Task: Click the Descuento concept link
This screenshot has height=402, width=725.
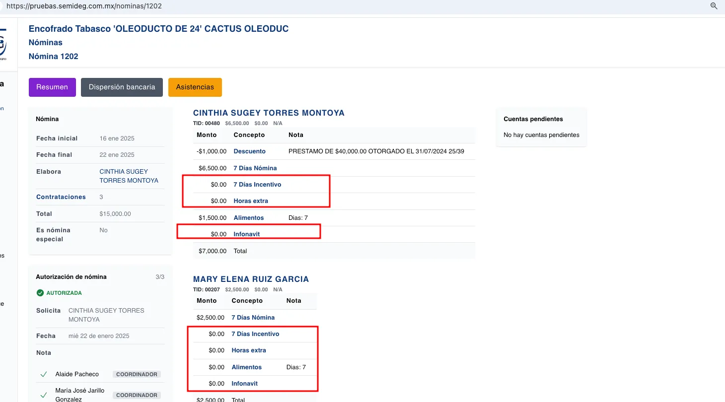Action: pos(249,151)
